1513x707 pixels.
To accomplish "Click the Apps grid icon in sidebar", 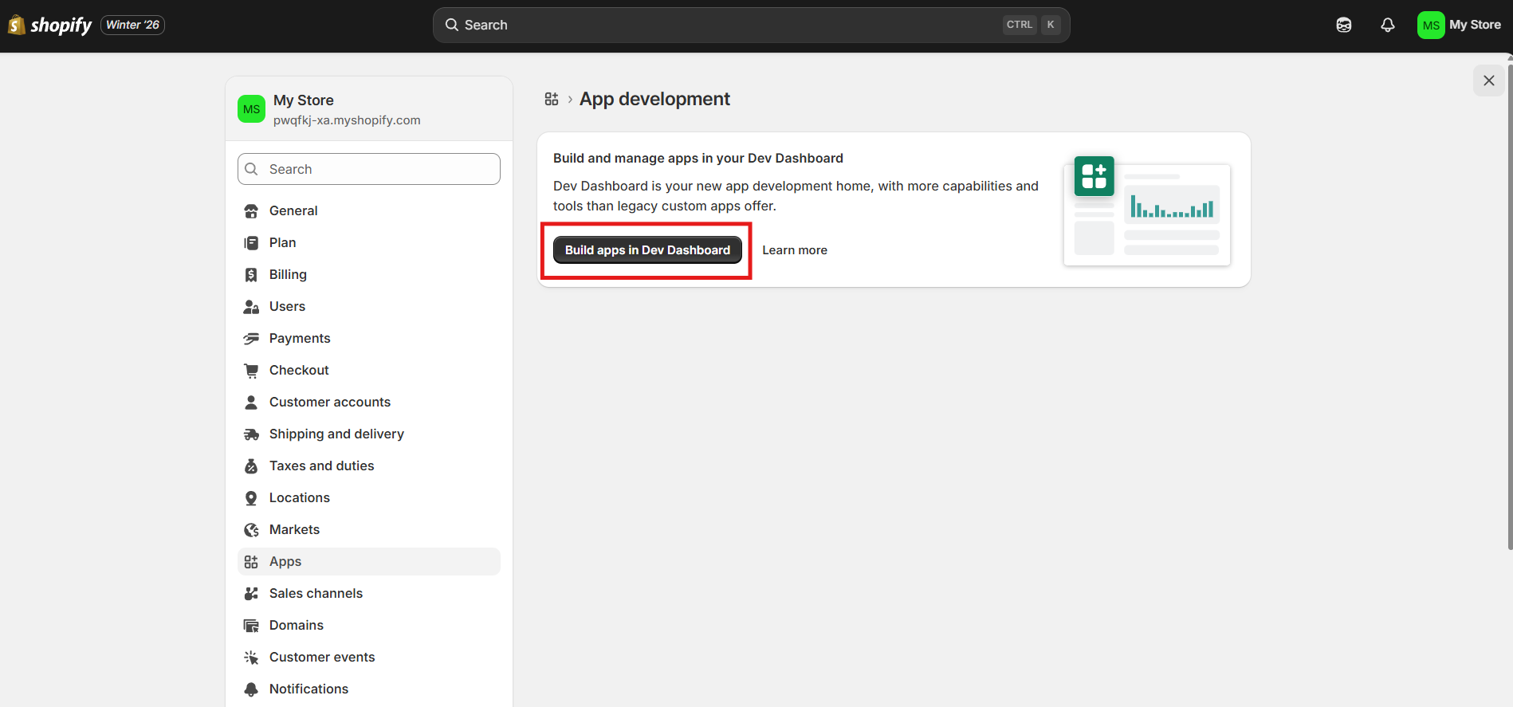I will [251, 562].
